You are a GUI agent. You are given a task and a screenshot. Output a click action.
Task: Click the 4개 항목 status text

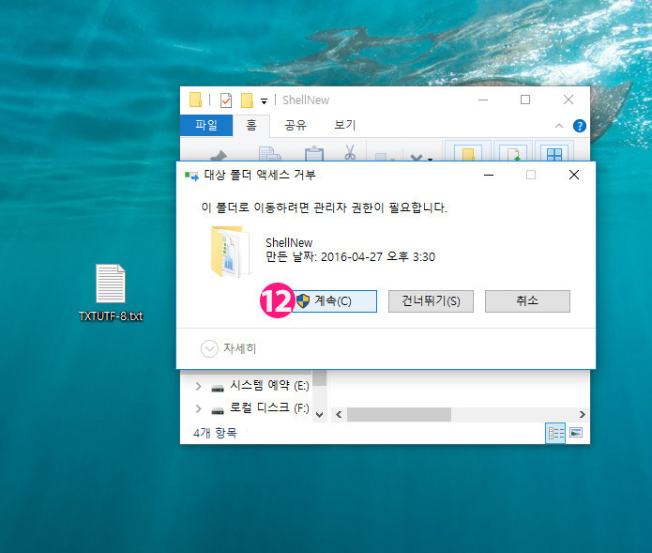point(215,433)
